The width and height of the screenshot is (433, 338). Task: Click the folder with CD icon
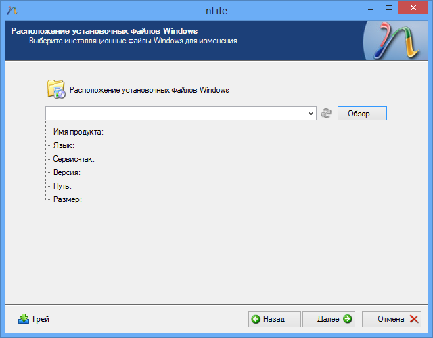click(x=56, y=89)
